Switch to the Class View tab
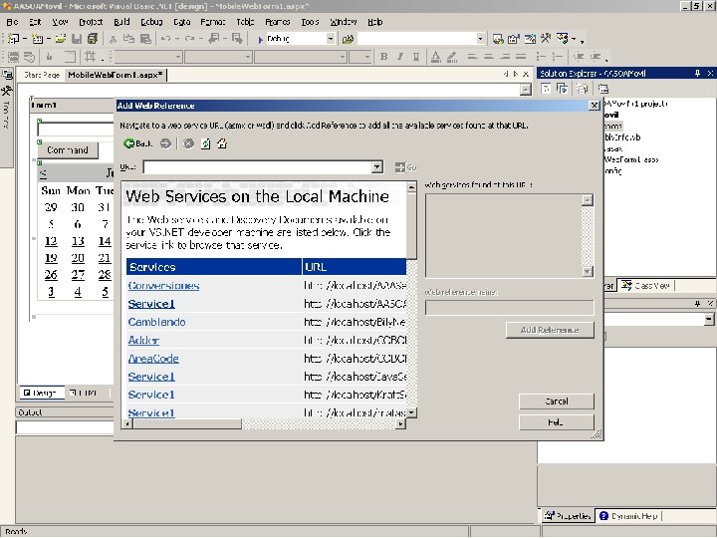Image resolution: width=717 pixels, height=538 pixels. (x=646, y=286)
